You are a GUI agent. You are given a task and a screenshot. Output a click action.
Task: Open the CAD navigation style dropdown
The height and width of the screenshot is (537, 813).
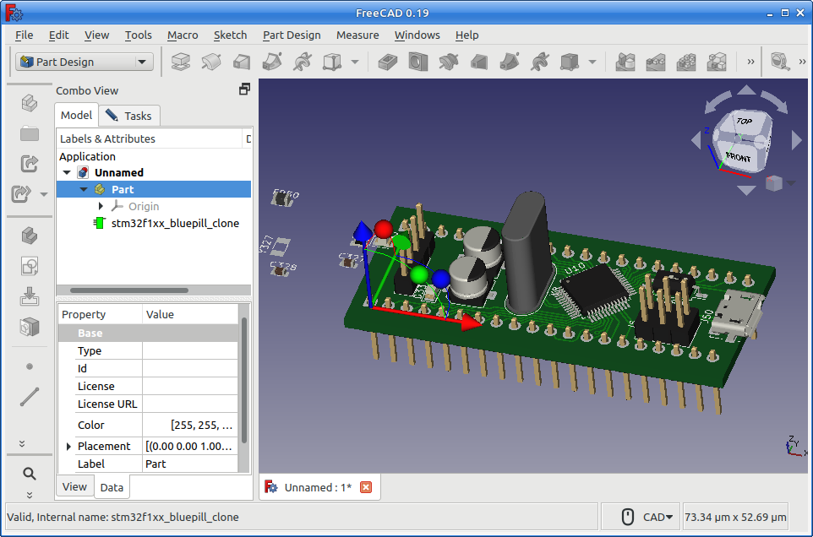[x=657, y=517]
